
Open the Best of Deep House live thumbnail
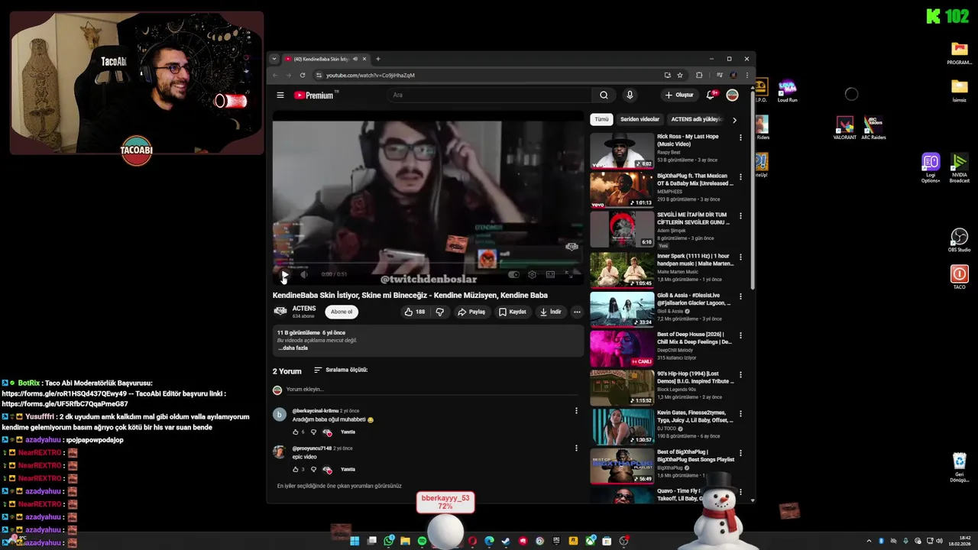pos(622,348)
